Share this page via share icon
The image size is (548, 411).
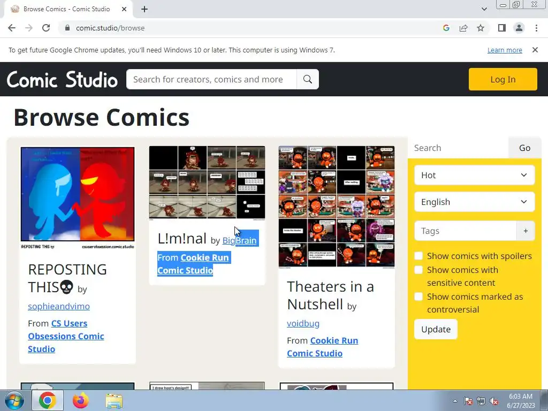pyautogui.click(x=463, y=28)
